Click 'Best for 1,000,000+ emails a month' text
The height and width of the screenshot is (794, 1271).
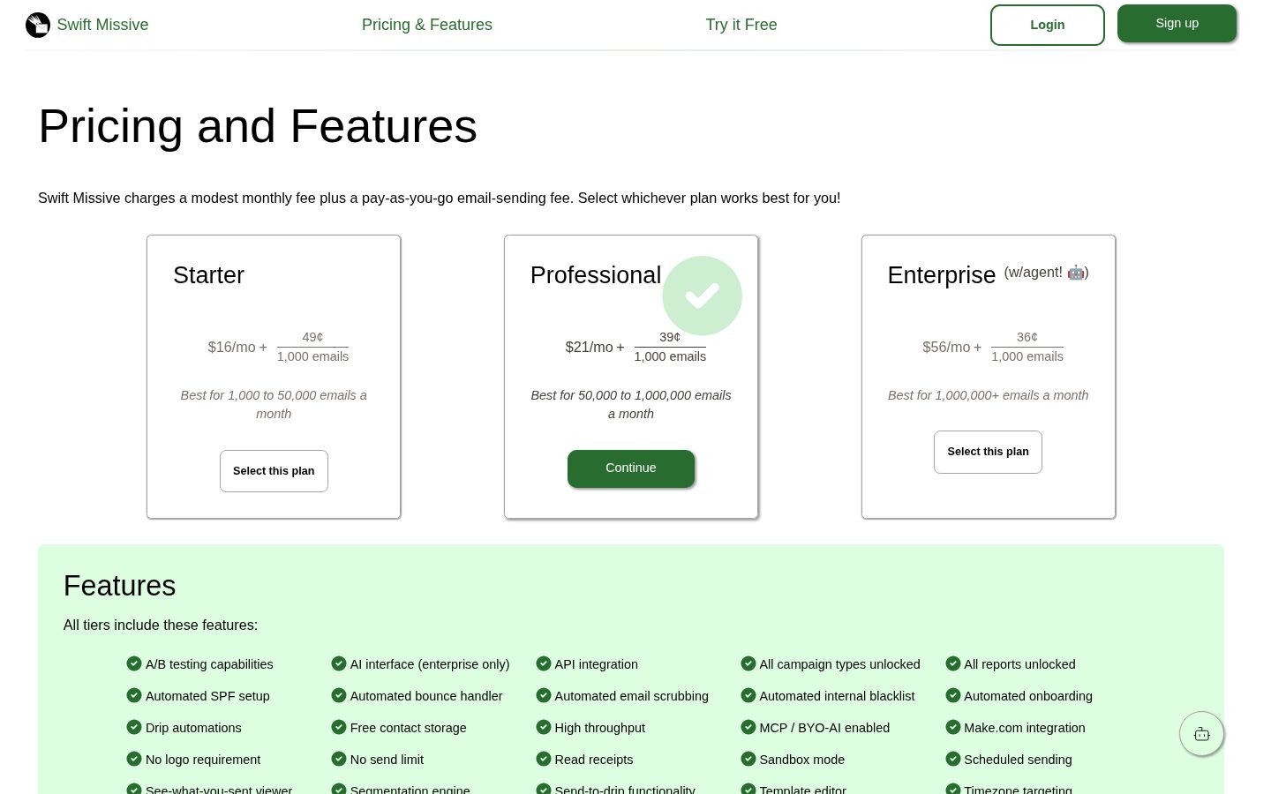coord(988,395)
